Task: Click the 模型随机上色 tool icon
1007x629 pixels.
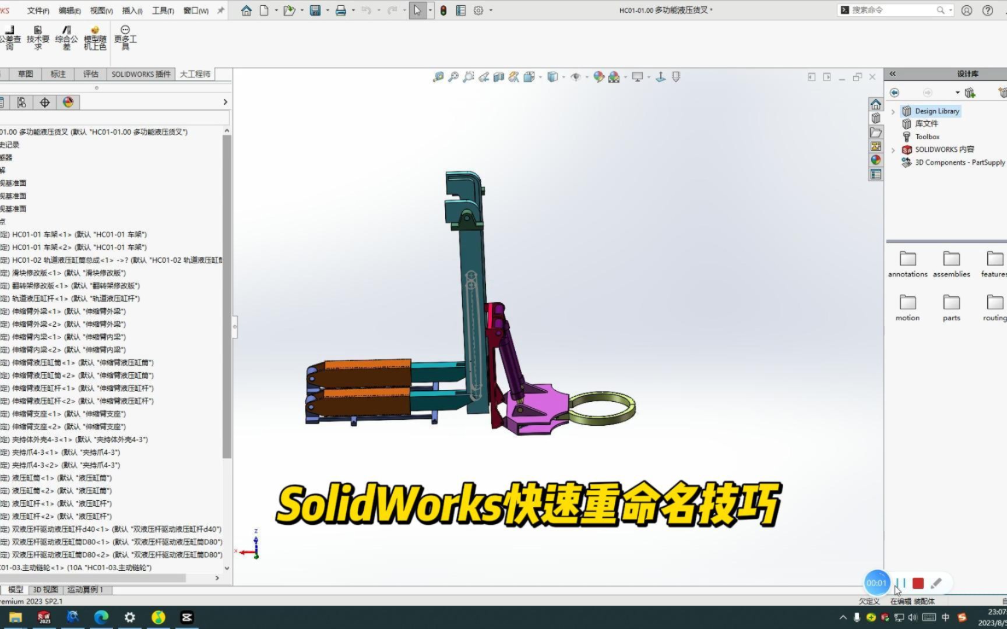Action: [95, 38]
